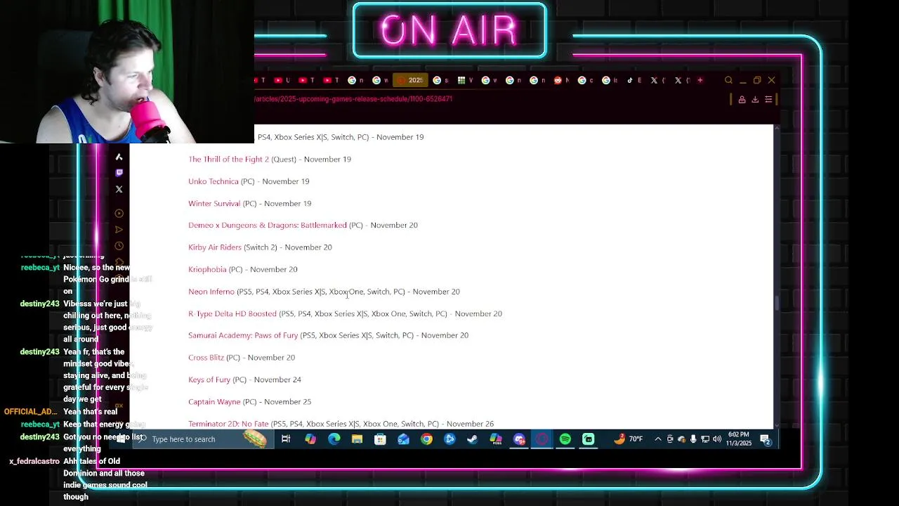Open the Cross Blitz link
This screenshot has height=506, width=899.
coord(206,358)
